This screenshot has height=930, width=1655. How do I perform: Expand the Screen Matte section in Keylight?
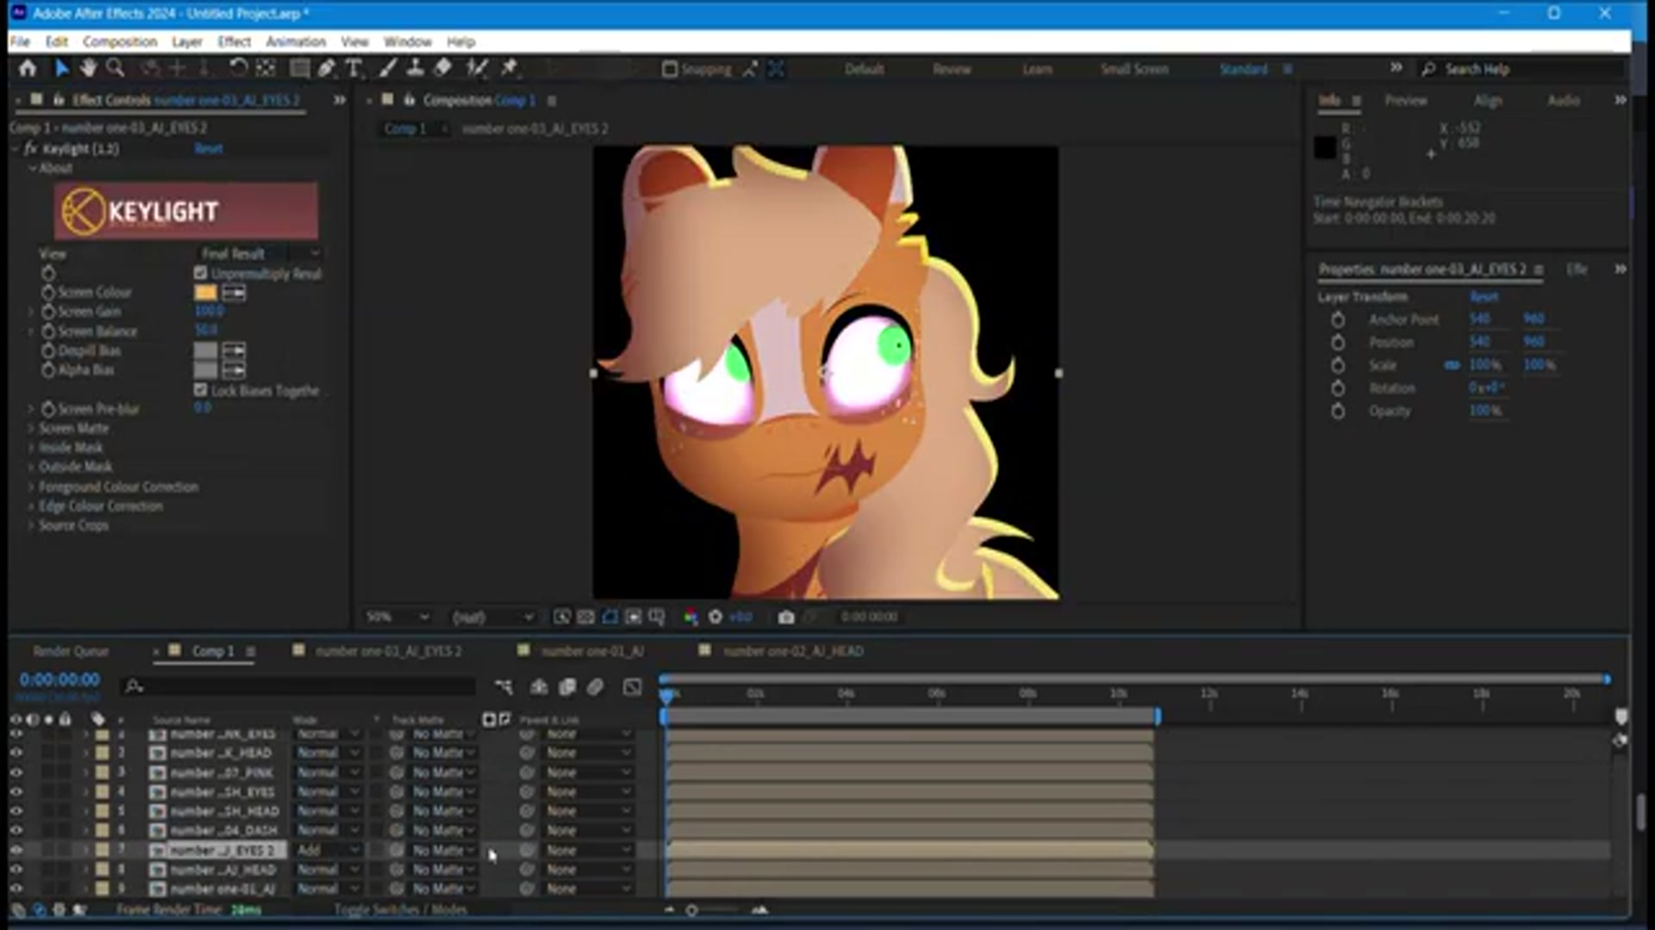(32, 428)
